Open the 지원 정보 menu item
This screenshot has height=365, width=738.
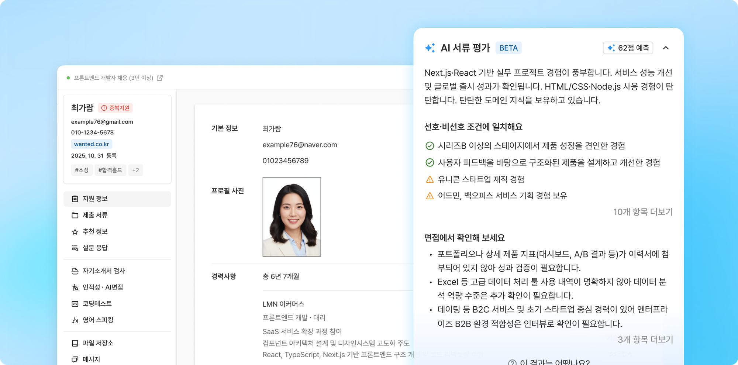click(x=117, y=199)
